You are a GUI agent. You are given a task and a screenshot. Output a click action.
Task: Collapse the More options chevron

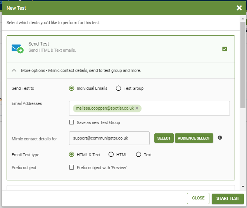tap(14, 71)
